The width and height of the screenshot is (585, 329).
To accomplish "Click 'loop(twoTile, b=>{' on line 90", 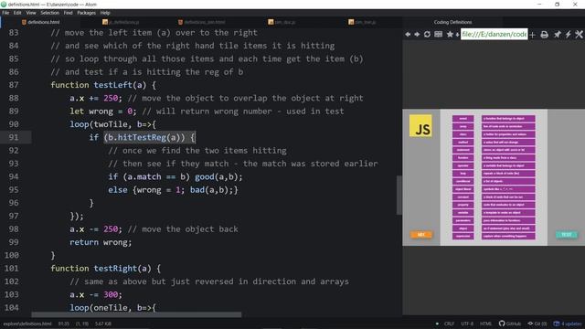I will (113, 124).
